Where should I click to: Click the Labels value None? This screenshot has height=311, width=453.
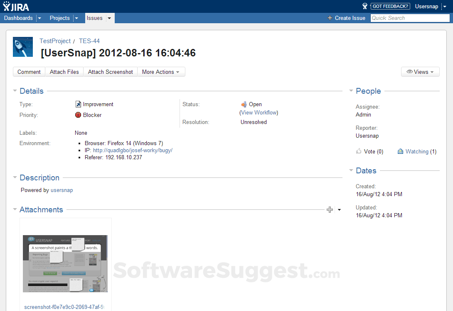81,133
